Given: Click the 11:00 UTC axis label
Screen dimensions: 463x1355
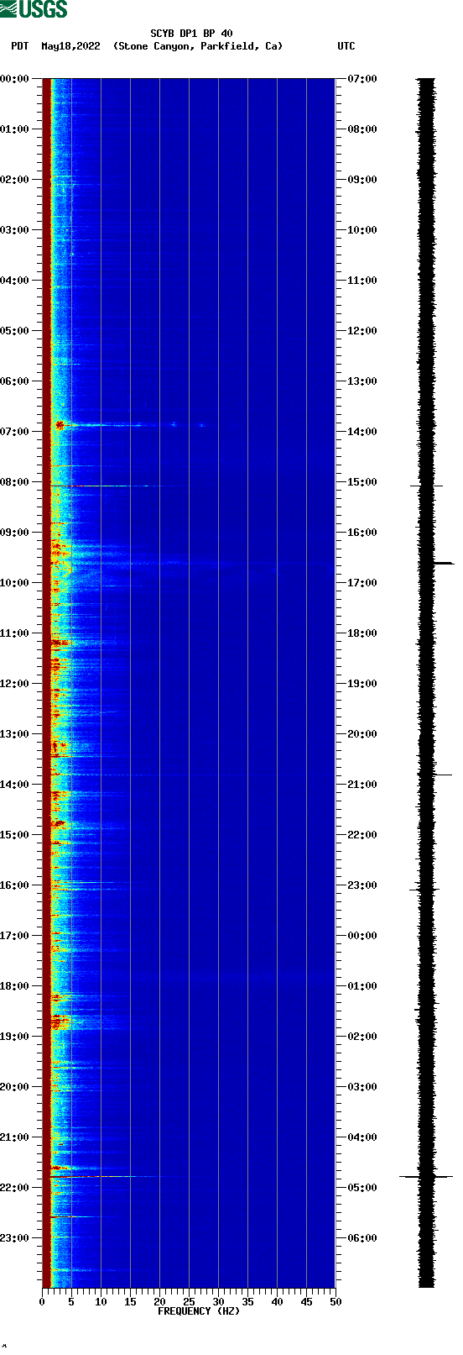Looking at the screenshot, I should tap(362, 281).
